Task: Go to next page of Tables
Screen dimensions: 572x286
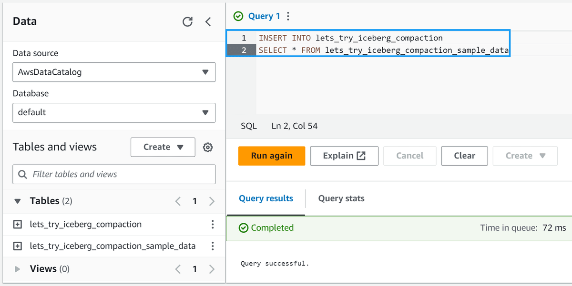Action: [212, 201]
